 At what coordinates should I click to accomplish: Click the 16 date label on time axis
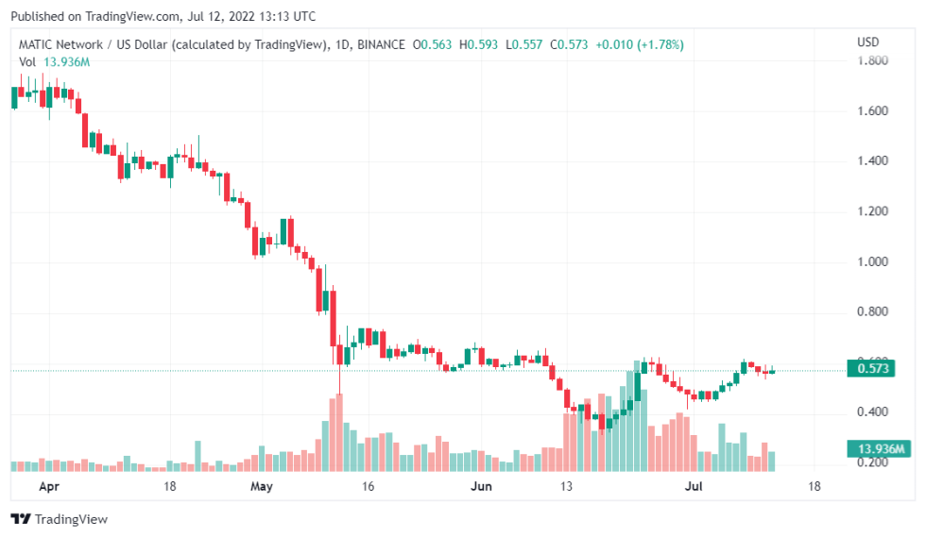click(x=368, y=487)
